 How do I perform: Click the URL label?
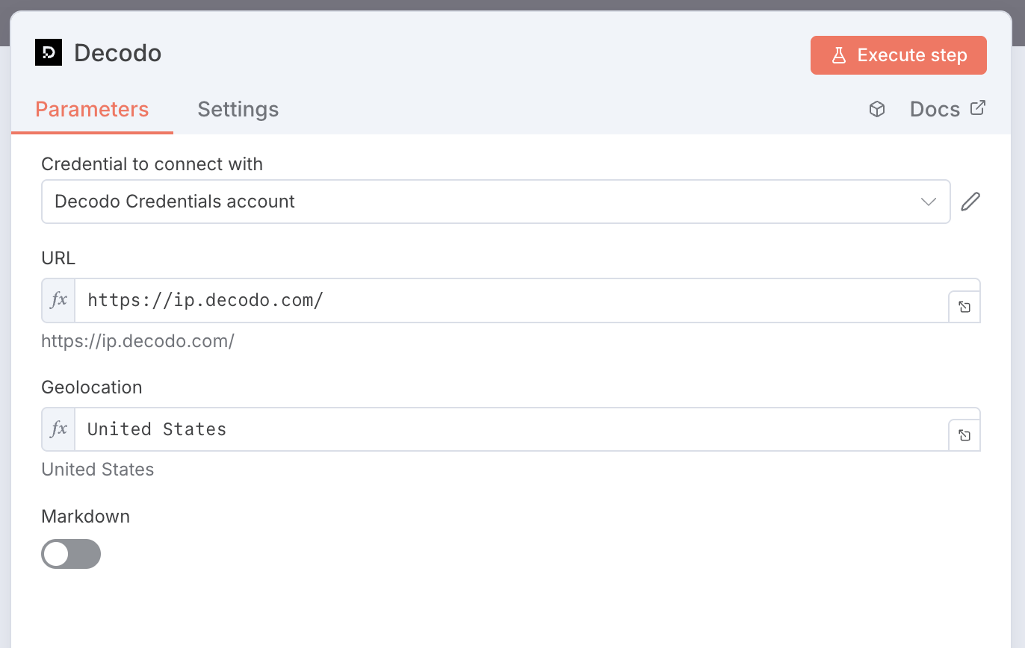click(58, 258)
